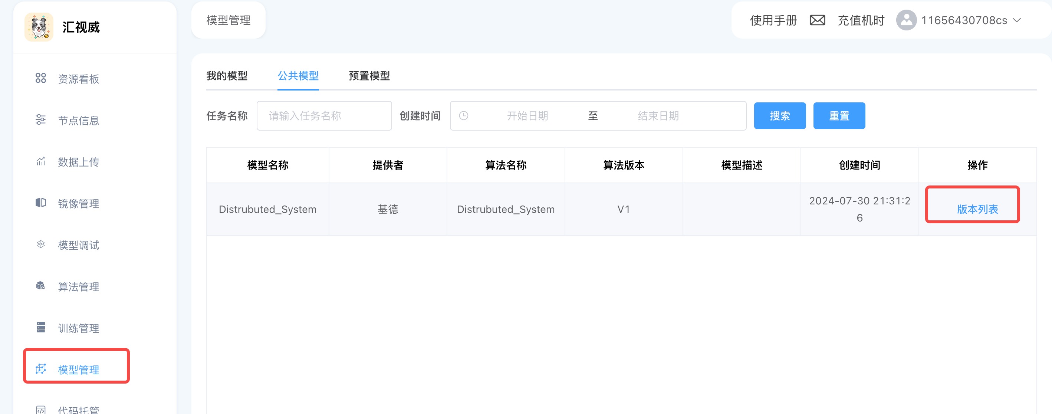
Task: Click the 模型调试 layers icon
Action: [x=40, y=244]
